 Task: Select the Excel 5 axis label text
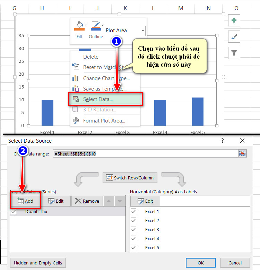pos(152,247)
